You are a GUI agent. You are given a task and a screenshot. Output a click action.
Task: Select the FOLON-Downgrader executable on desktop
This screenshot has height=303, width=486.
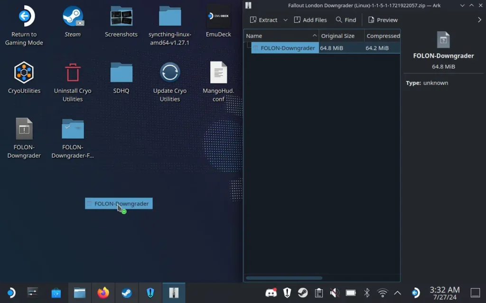24,138
